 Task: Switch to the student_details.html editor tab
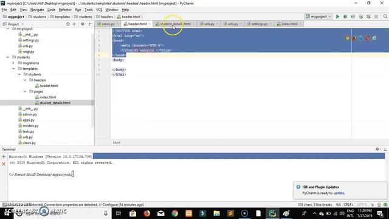pos(176,24)
